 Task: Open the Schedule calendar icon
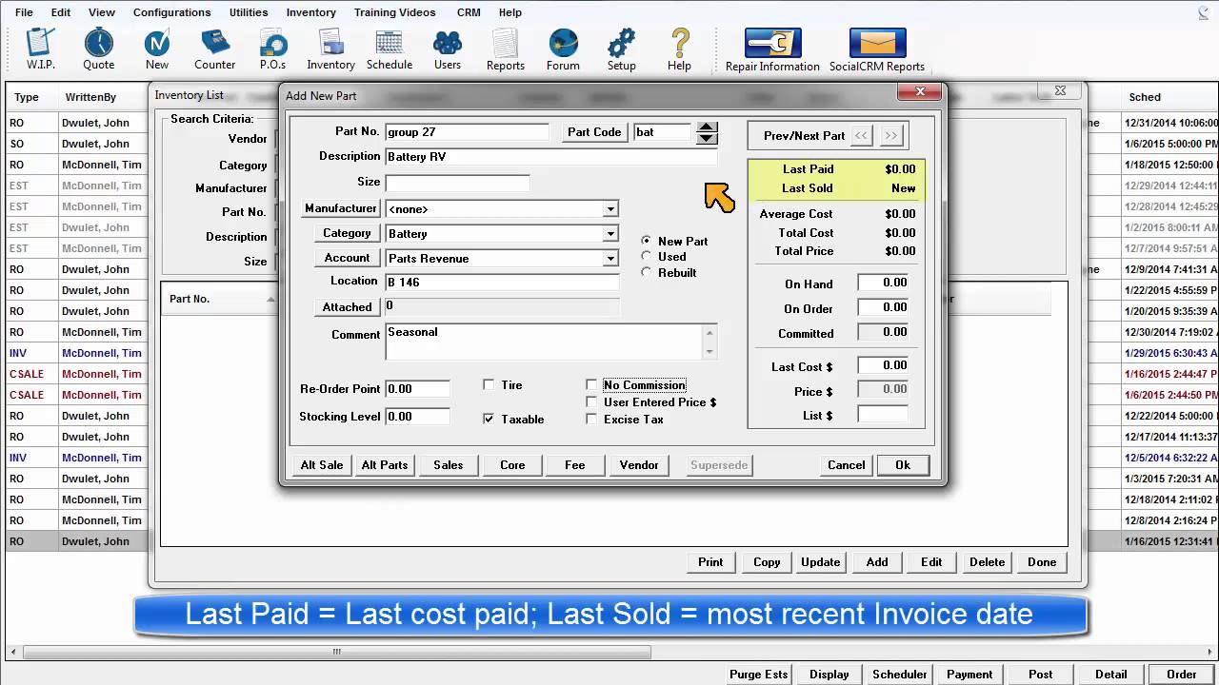point(389,47)
